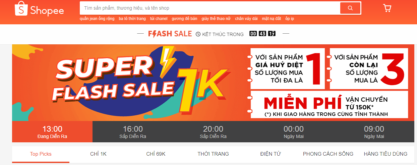
Task: Click the Super Flash Sale 1K banner
Action: (213, 83)
